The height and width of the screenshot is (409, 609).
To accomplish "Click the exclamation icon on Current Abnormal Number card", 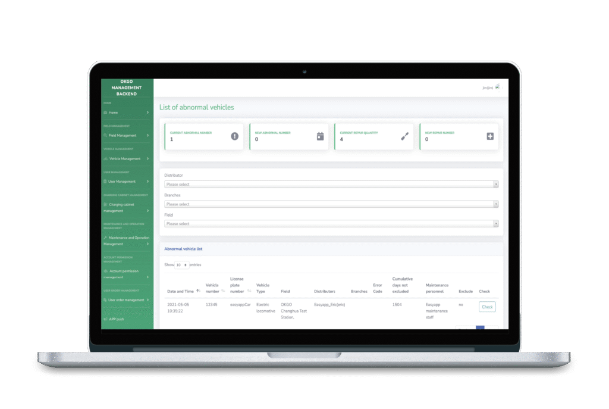I will [x=235, y=136].
